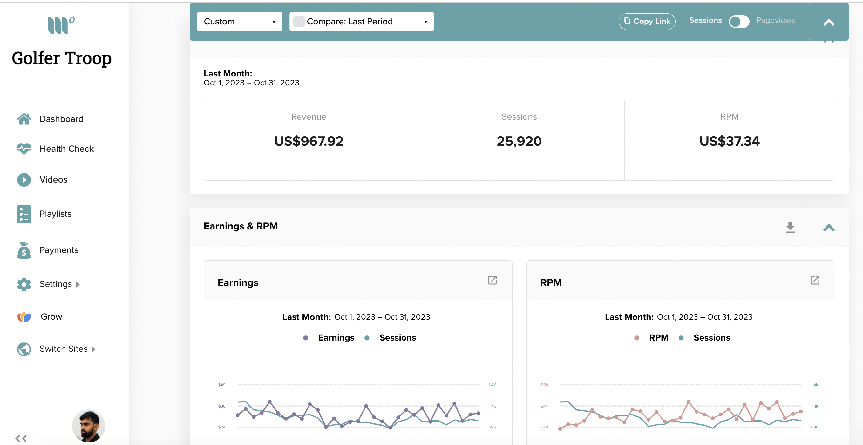The image size is (863, 445).
Task: Click the Dashboard home icon
Action: pyautogui.click(x=24, y=119)
